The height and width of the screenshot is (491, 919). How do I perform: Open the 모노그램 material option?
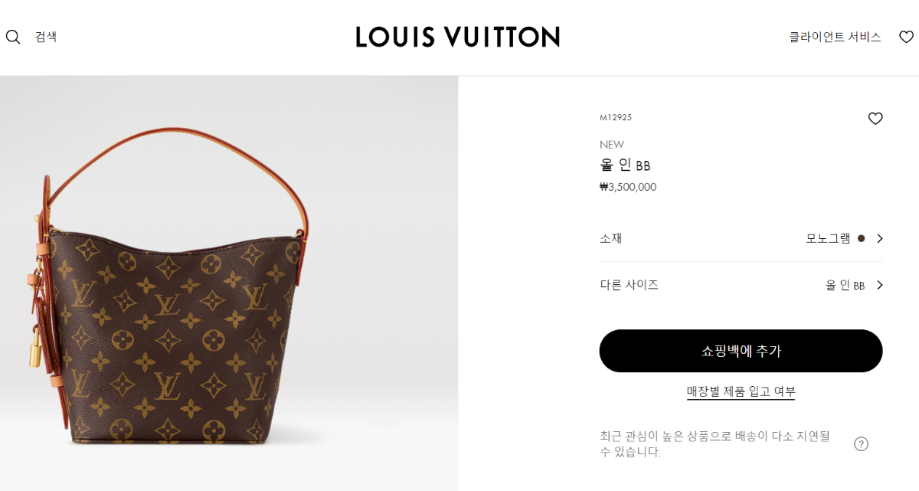pyautogui.click(x=828, y=238)
